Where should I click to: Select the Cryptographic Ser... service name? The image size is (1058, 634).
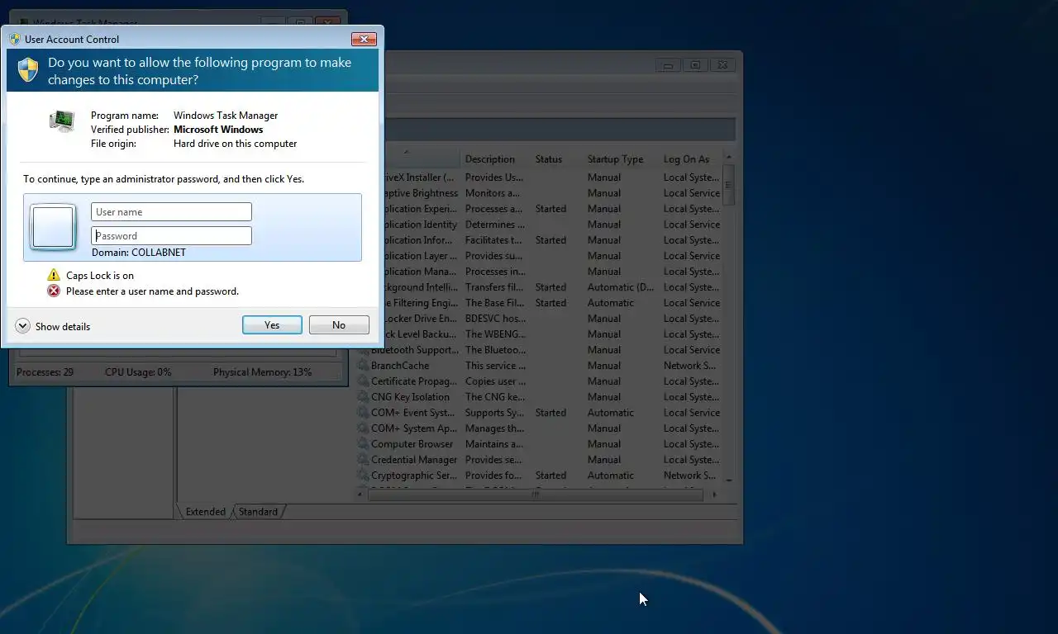(413, 475)
